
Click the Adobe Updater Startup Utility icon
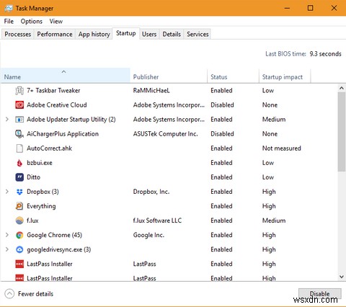[19, 120]
